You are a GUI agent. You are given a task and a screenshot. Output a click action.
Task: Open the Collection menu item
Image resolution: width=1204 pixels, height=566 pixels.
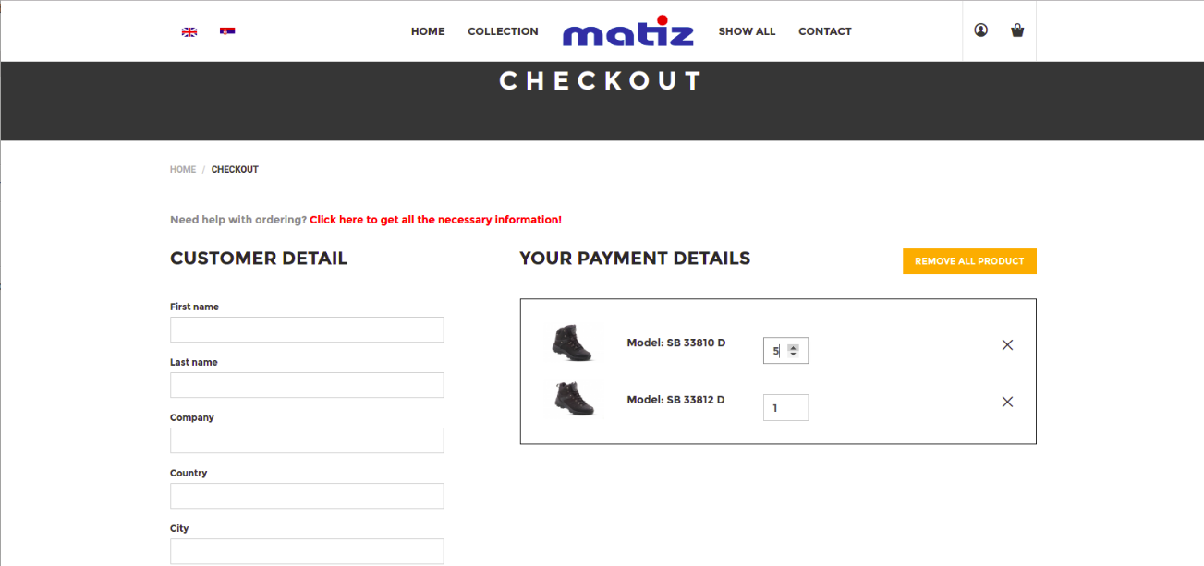(503, 31)
